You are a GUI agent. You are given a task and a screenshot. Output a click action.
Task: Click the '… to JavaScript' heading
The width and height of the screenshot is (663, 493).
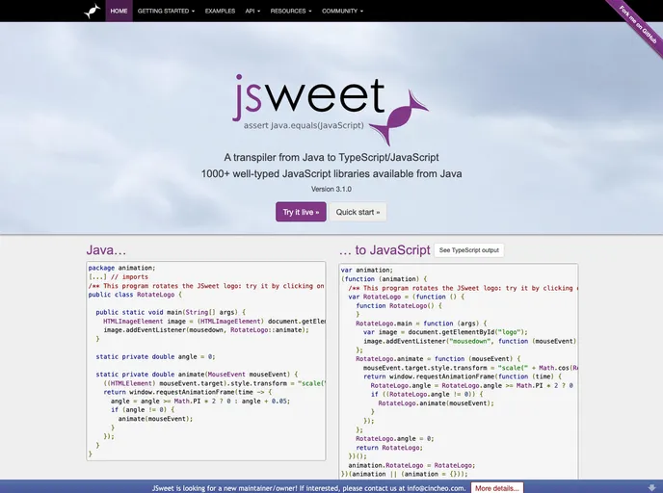[x=385, y=249]
